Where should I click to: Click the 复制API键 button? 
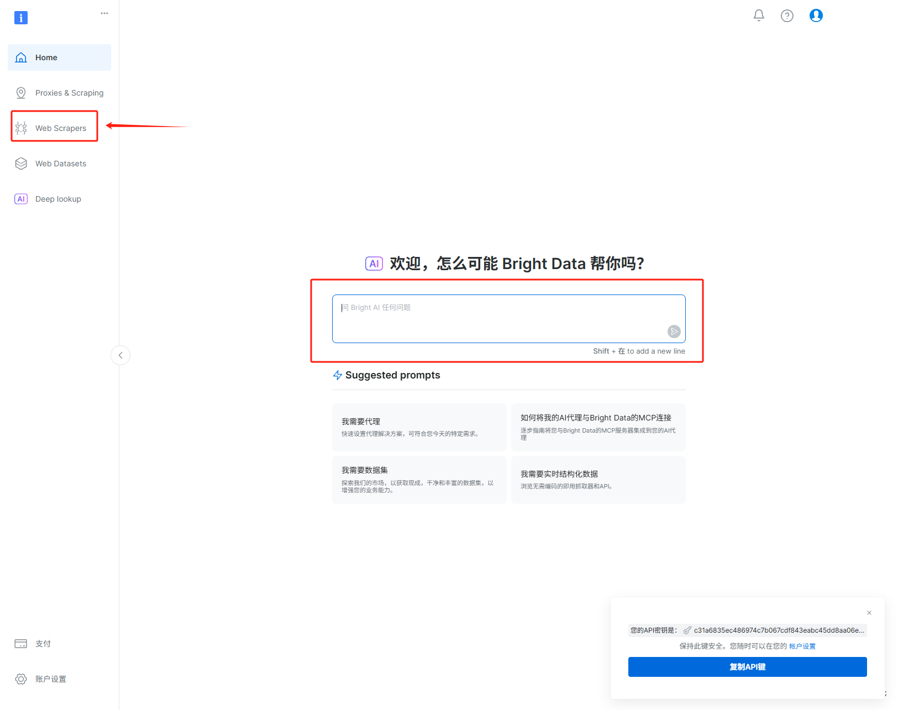coord(747,667)
